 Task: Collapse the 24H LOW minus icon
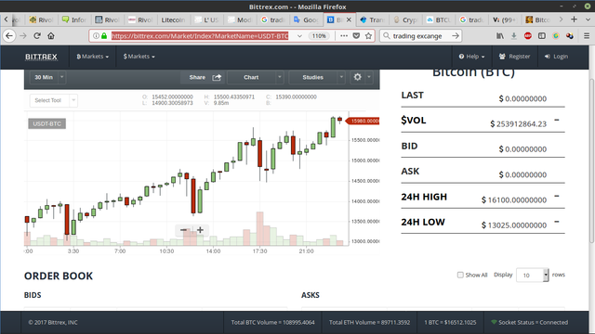click(557, 222)
